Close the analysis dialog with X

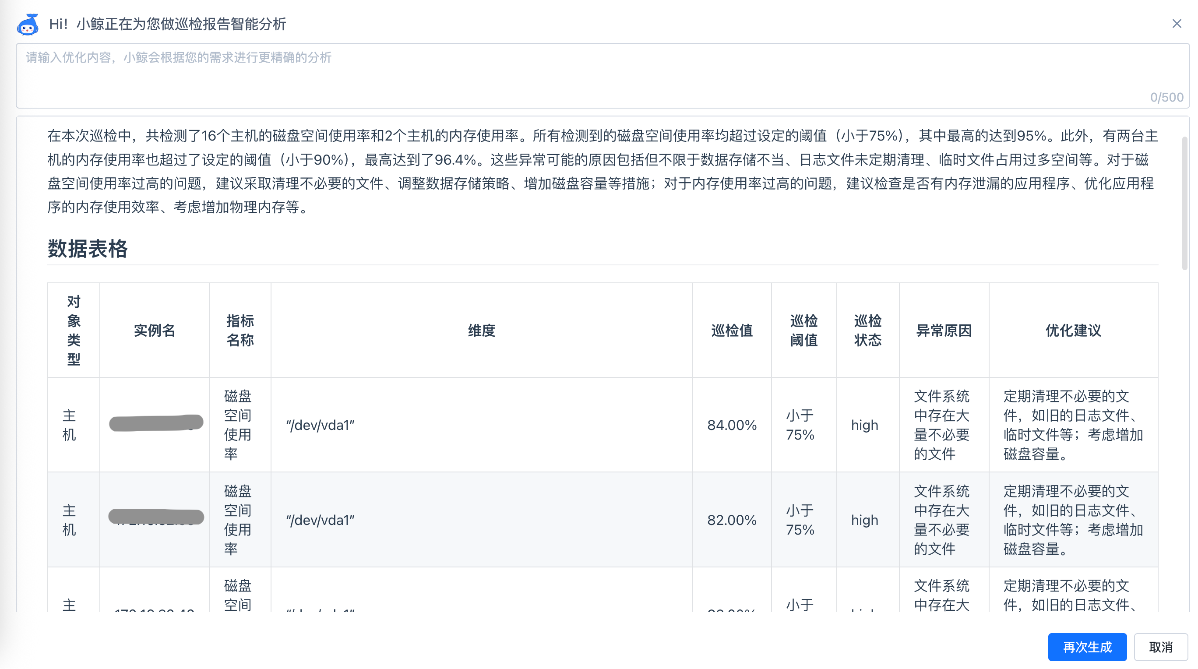click(1177, 24)
